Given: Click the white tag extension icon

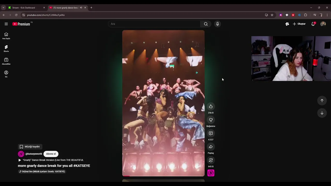Looking at the screenshot, I should tap(287, 15).
